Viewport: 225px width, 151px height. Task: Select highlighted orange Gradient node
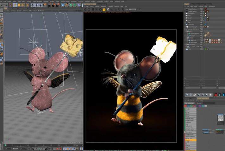click(x=191, y=140)
